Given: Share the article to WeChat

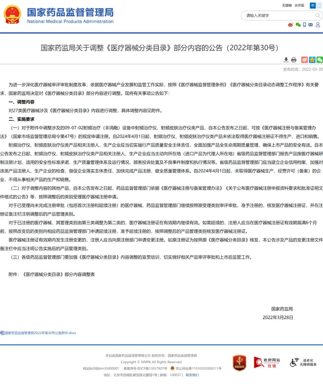Looking at the screenshot, I should point(320,60).
